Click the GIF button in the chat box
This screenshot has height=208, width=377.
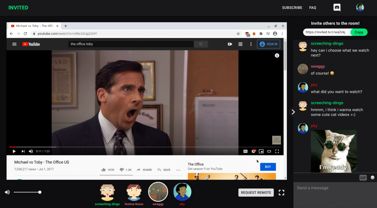tap(363, 177)
